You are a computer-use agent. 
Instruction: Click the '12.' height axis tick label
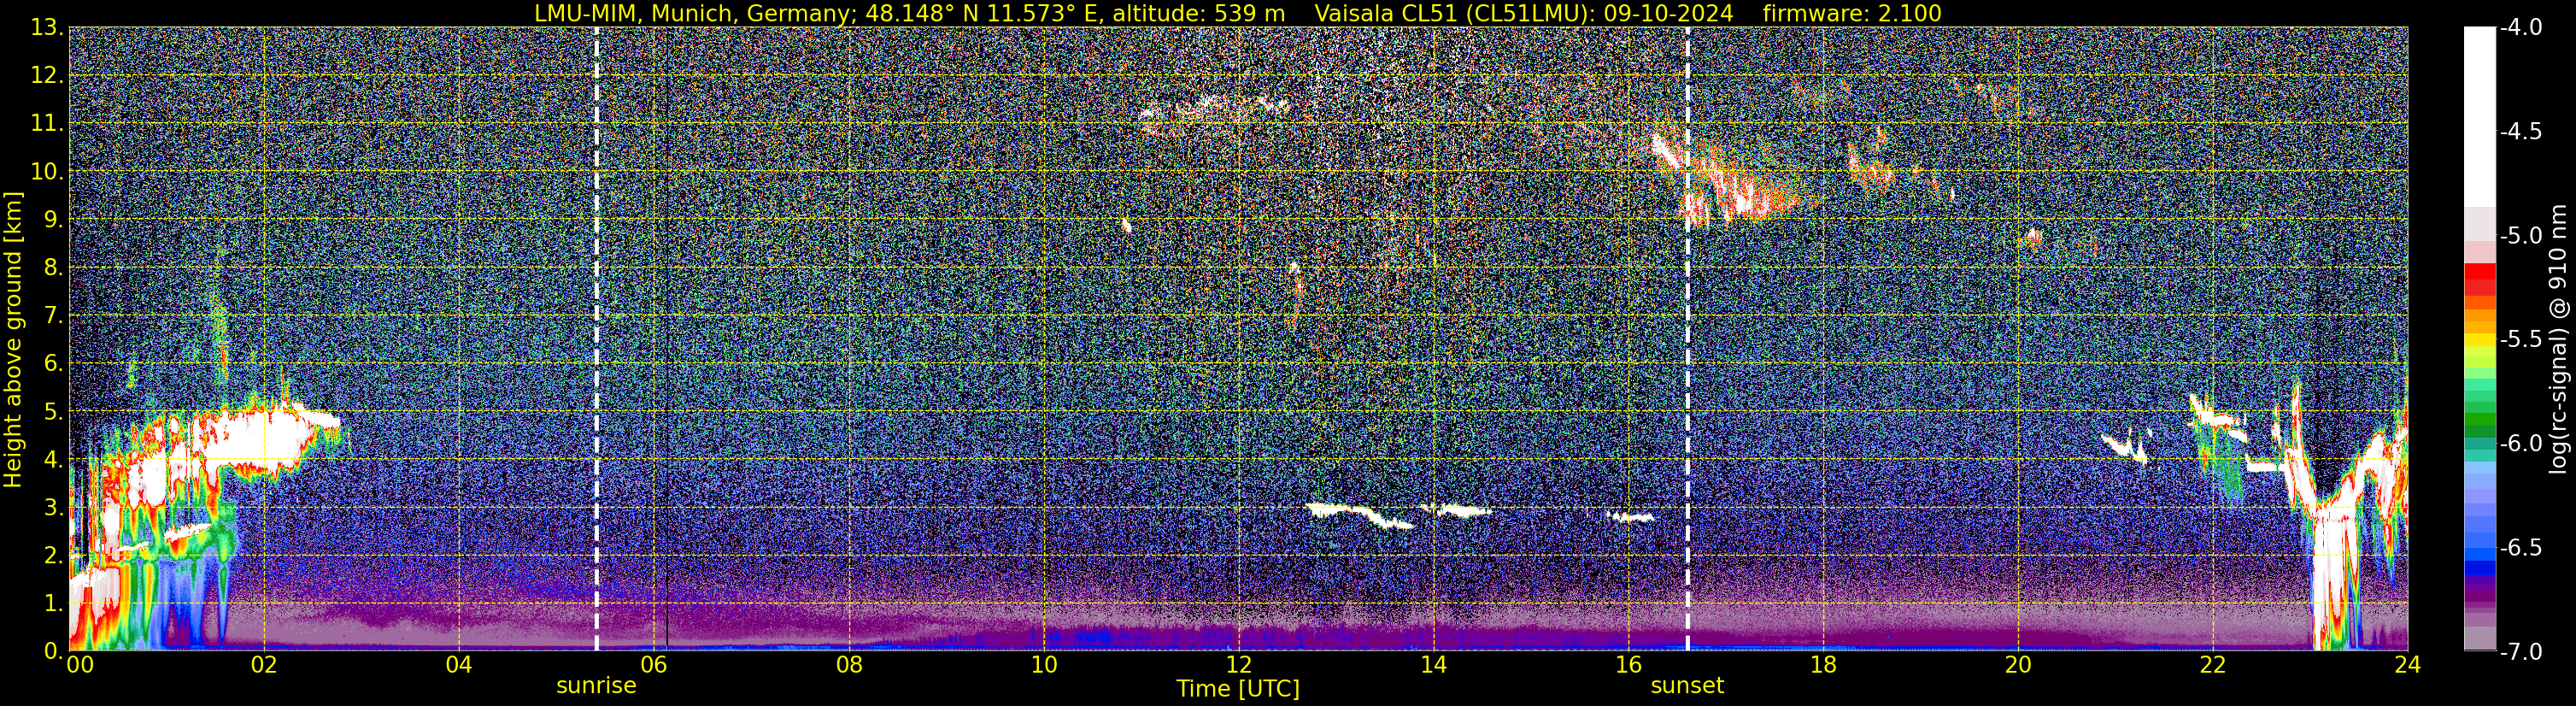[x=47, y=76]
